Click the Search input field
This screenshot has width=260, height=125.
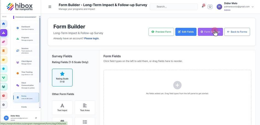(174, 7)
